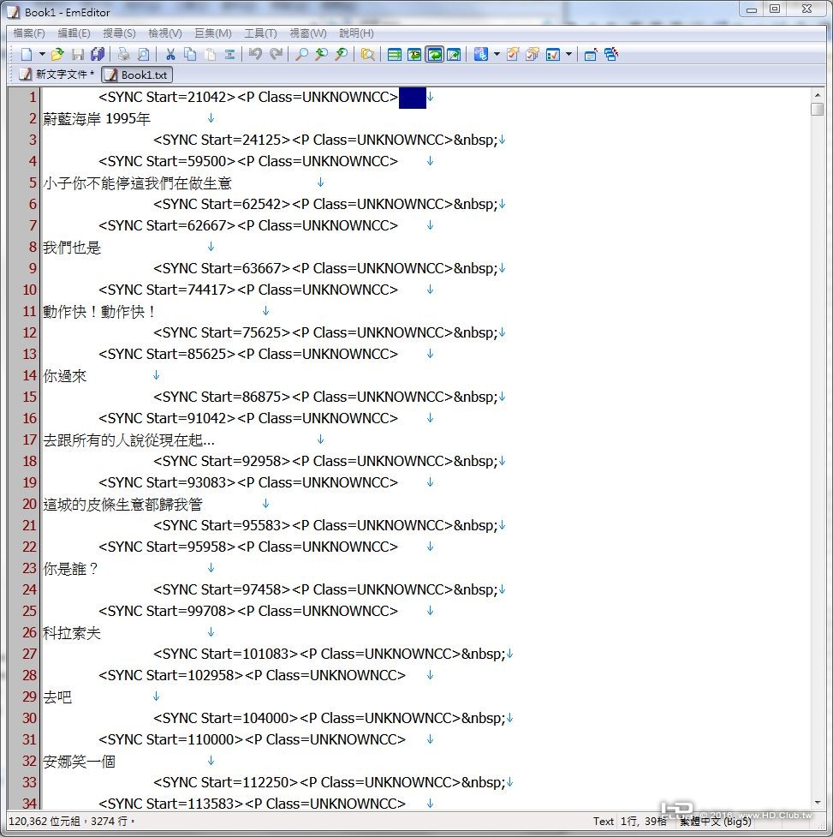
Task: Click the text 去吧 on line 29
Action: [57, 697]
